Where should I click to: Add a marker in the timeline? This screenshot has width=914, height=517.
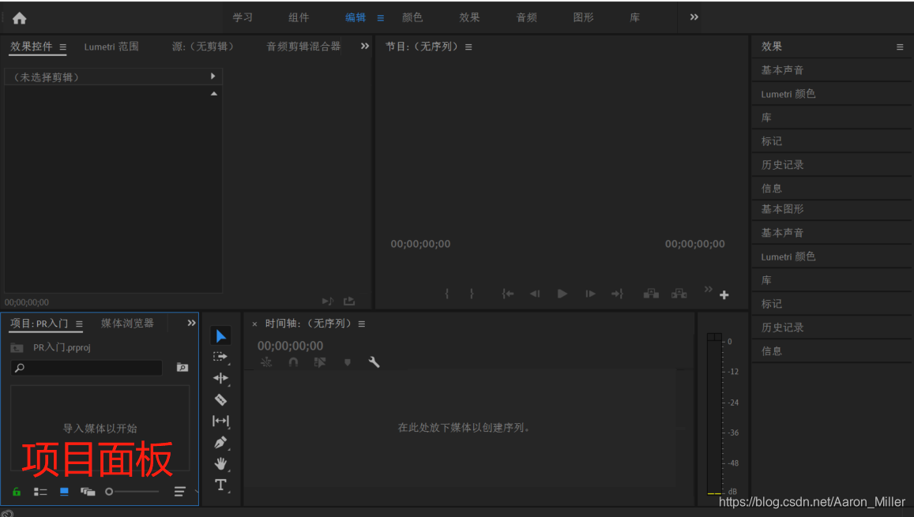[348, 362]
